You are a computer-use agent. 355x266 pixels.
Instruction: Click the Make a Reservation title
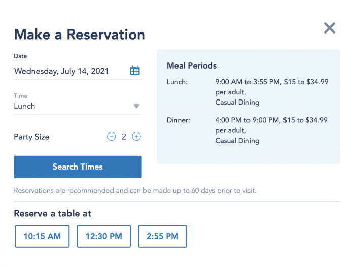(79, 35)
